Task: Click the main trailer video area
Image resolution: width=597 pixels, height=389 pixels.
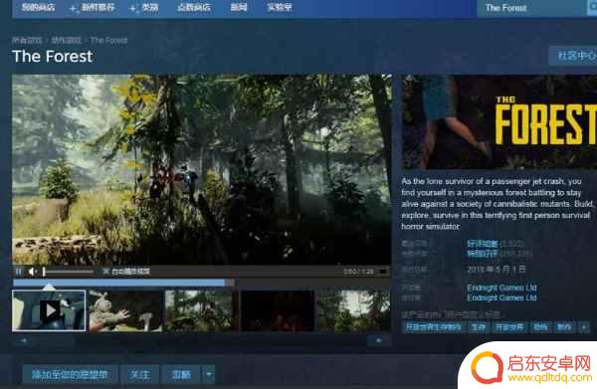Action: 201,169
